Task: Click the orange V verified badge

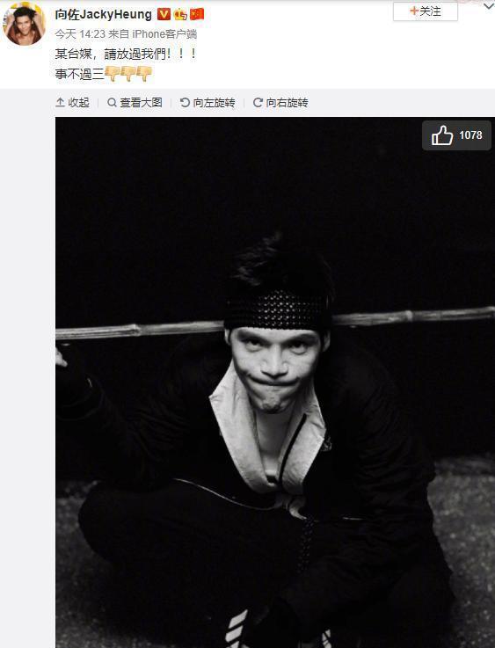Action: [164, 14]
